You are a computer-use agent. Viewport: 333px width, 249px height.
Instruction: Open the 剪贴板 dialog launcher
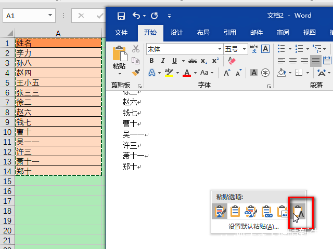click(139, 86)
